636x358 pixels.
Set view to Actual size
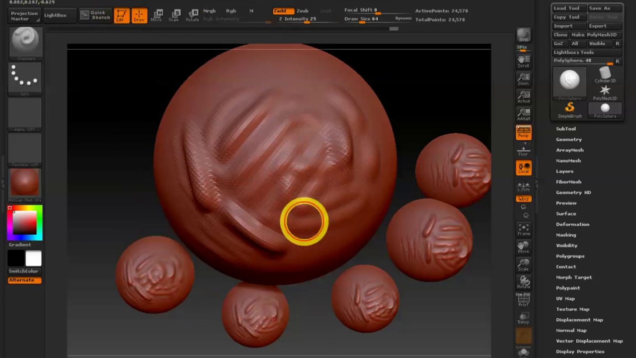click(x=524, y=96)
